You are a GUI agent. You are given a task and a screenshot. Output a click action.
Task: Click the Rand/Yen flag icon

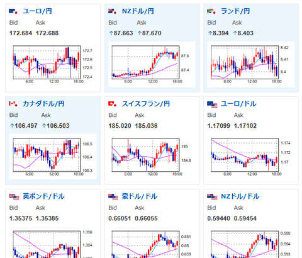(x=212, y=11)
